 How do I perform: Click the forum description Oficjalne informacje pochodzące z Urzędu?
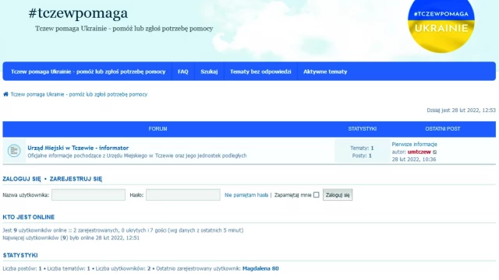coord(137,156)
